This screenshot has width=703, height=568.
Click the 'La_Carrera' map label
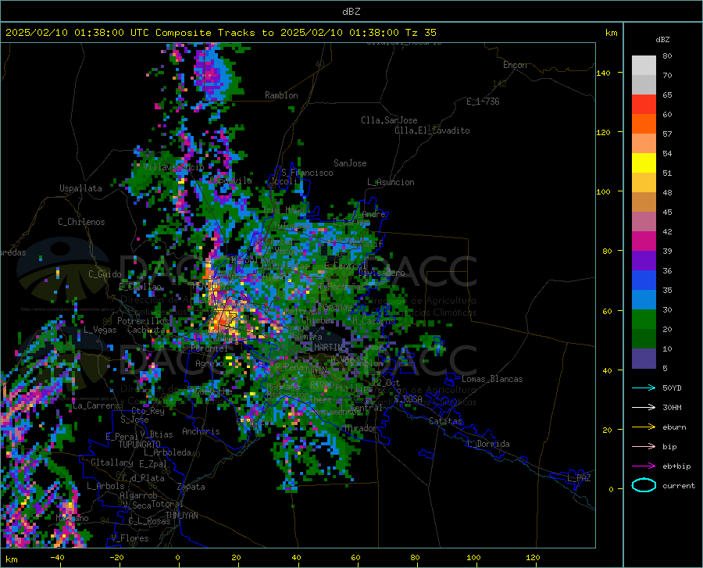96,405
